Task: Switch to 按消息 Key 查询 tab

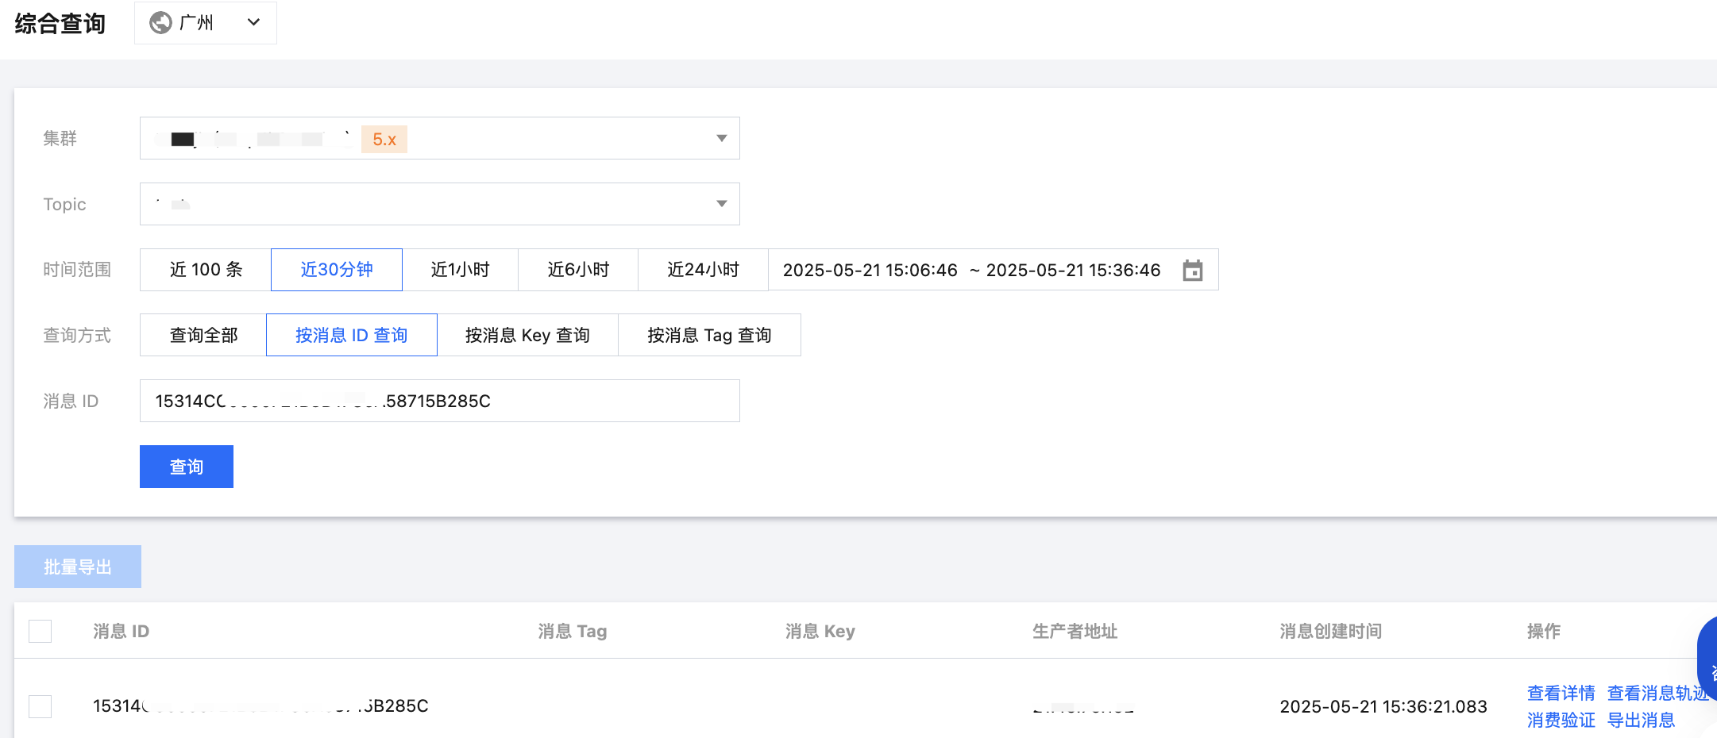Action: pyautogui.click(x=527, y=334)
